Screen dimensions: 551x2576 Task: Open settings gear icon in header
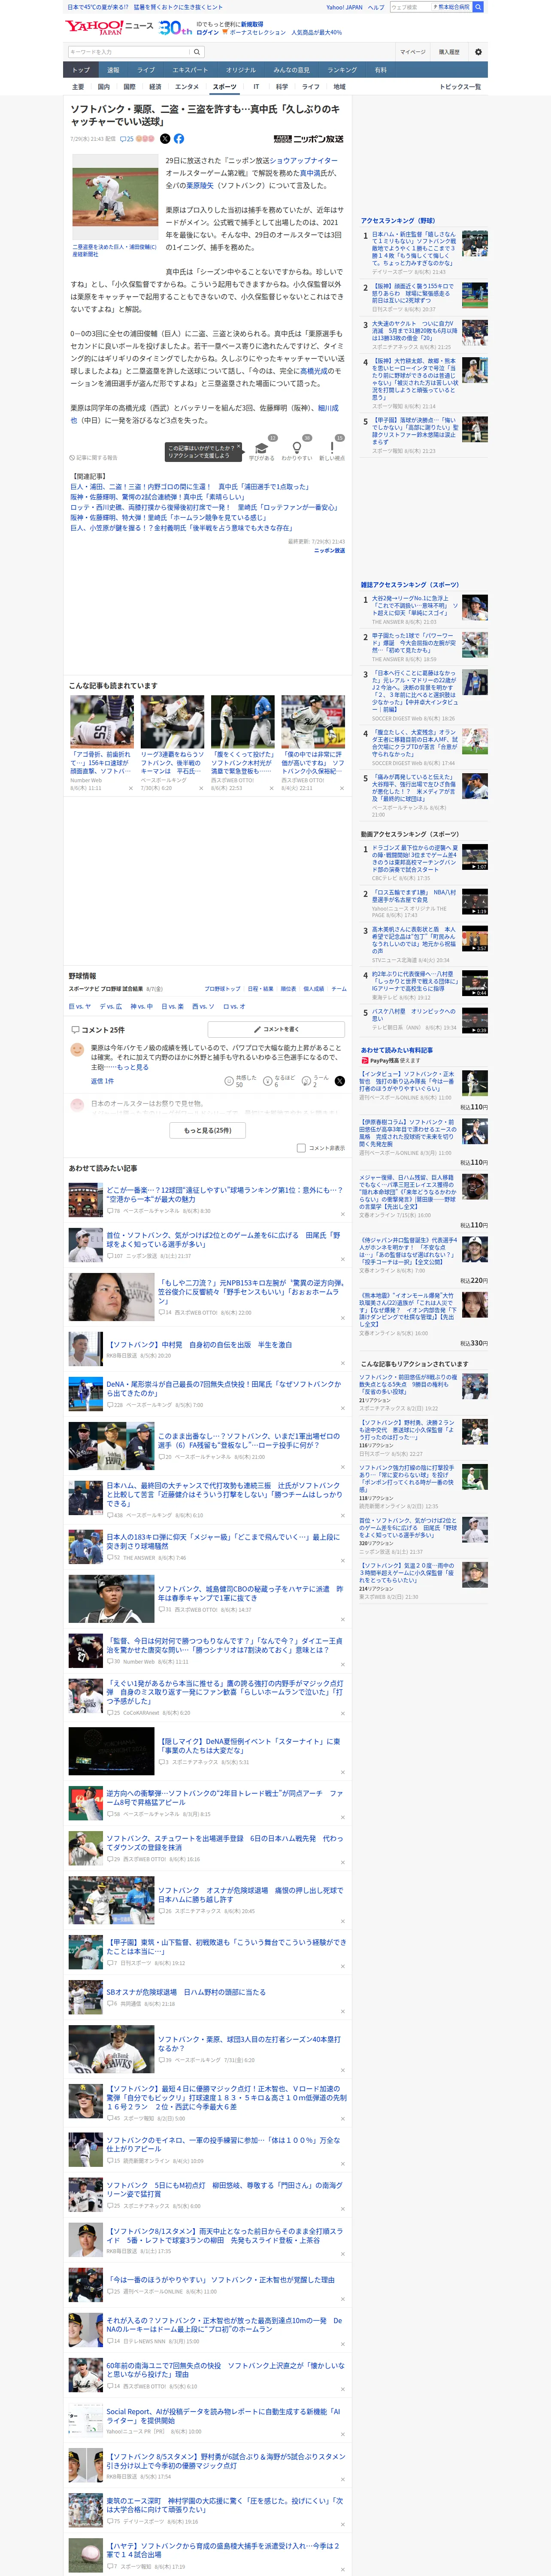pyautogui.click(x=478, y=52)
